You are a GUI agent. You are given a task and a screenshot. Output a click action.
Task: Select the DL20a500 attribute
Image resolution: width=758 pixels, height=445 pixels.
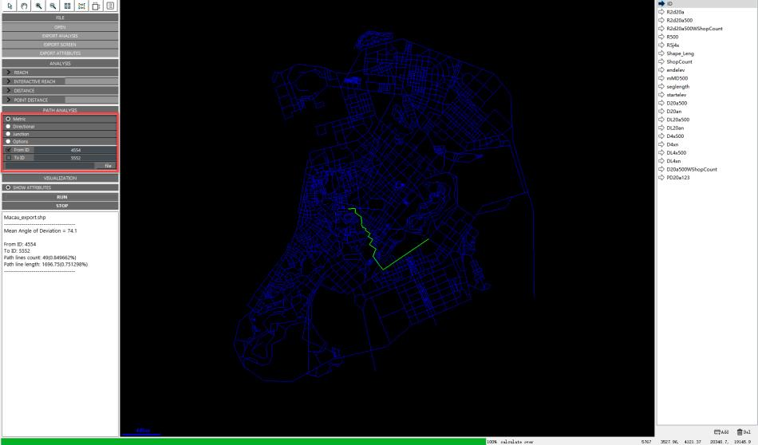[678, 120]
